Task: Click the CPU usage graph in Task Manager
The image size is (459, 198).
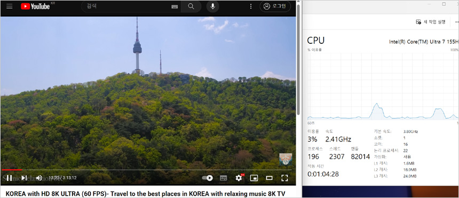Action: [383, 86]
